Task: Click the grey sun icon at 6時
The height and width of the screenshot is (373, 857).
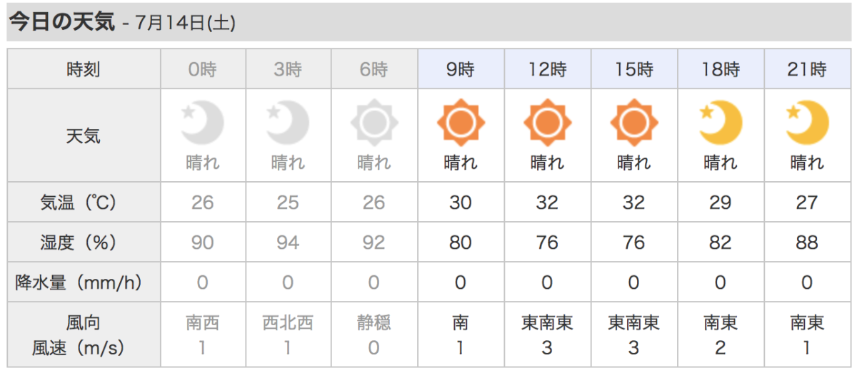Action: click(374, 123)
